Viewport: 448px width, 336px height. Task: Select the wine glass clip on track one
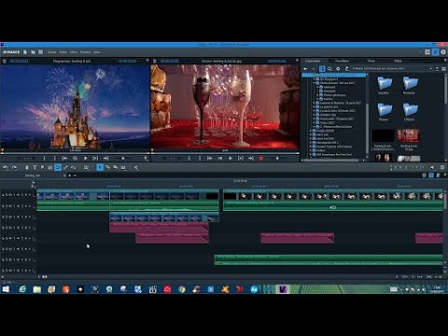coord(333,195)
